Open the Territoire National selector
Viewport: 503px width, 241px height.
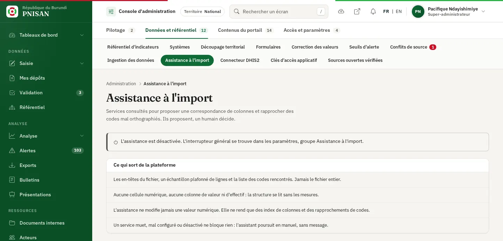click(202, 12)
